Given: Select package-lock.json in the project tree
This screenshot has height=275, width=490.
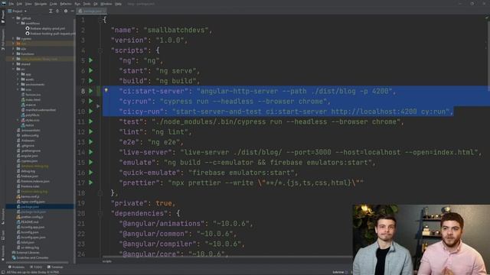Looking at the screenshot, I should pyautogui.click(x=33, y=212).
